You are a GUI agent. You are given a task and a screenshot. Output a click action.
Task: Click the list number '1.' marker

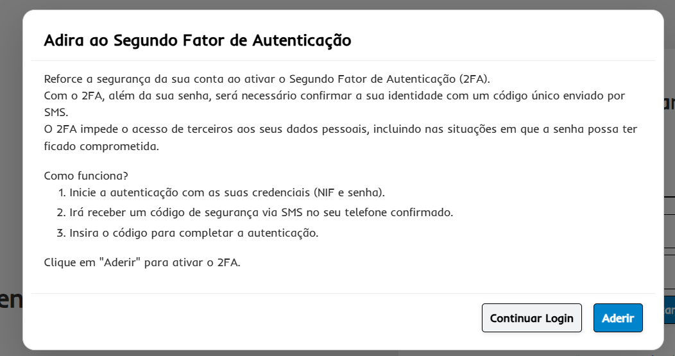(62, 192)
